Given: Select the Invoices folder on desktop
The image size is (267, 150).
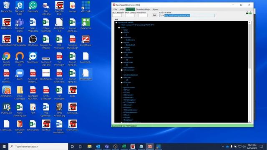Looking at the screenshot, I should (x=73, y=7).
